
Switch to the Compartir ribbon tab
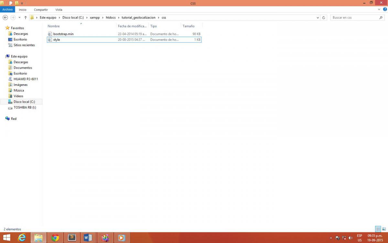tap(41, 10)
